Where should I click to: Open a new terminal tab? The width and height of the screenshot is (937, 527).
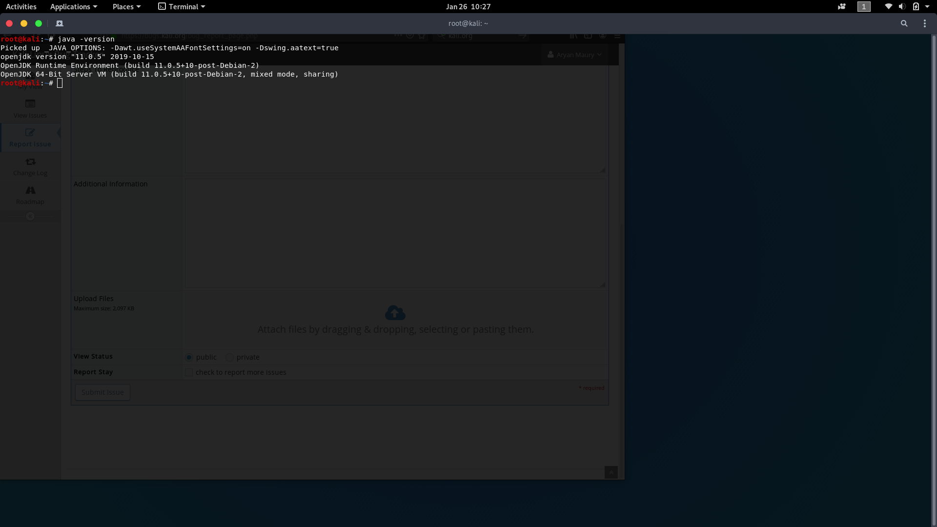point(60,23)
